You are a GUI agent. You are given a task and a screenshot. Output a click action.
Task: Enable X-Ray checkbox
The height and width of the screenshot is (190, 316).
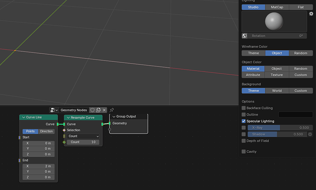tap(244, 128)
